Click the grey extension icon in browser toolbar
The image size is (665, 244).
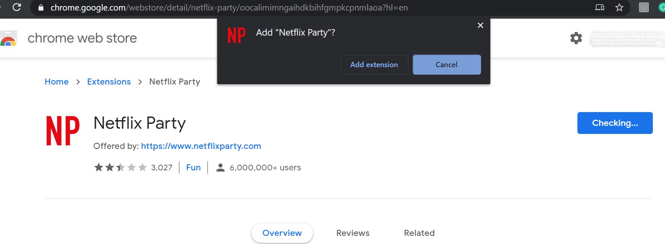point(644,7)
